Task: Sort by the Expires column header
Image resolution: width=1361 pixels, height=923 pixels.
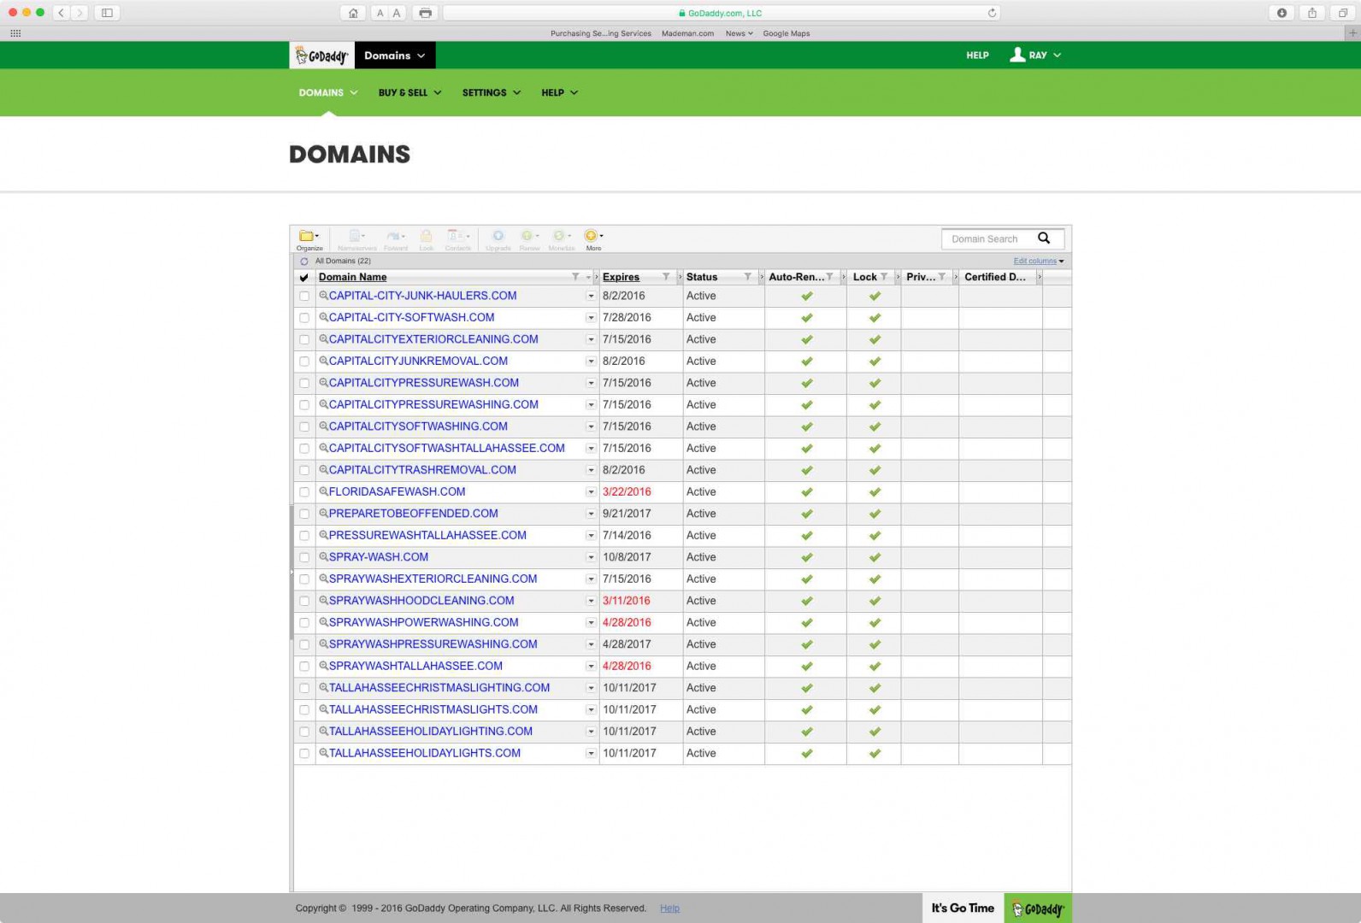Action: coord(621,277)
